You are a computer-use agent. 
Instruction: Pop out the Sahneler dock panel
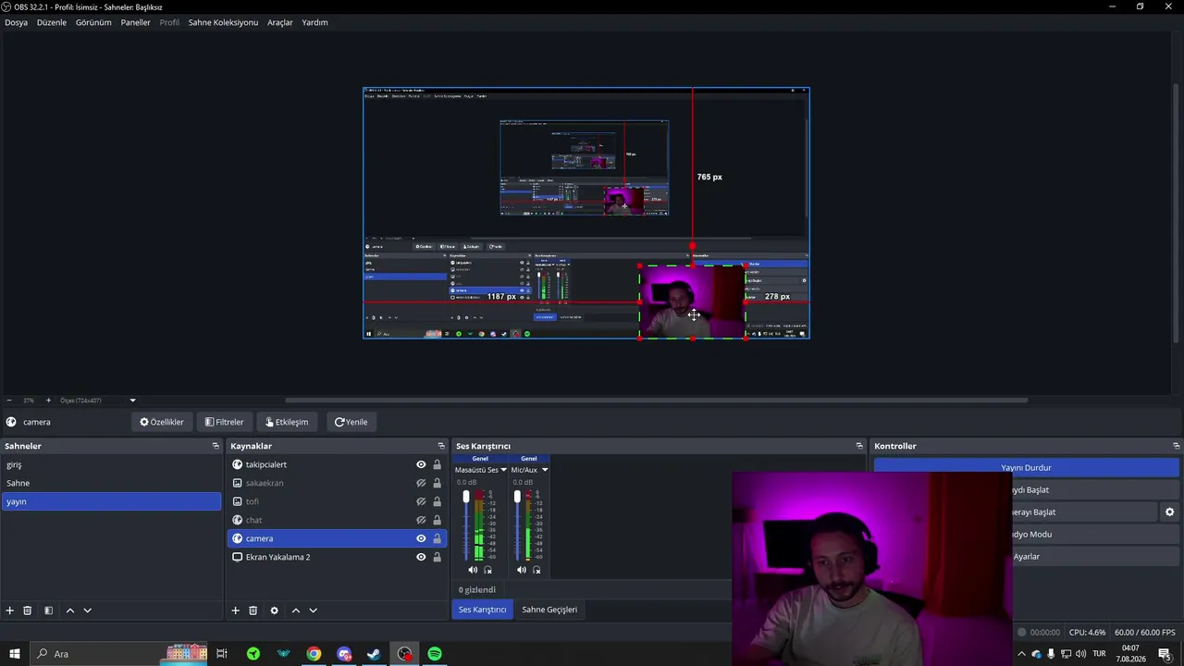point(216,446)
